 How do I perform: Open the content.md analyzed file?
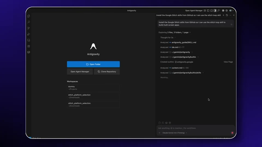pyautogui.click(x=177, y=68)
